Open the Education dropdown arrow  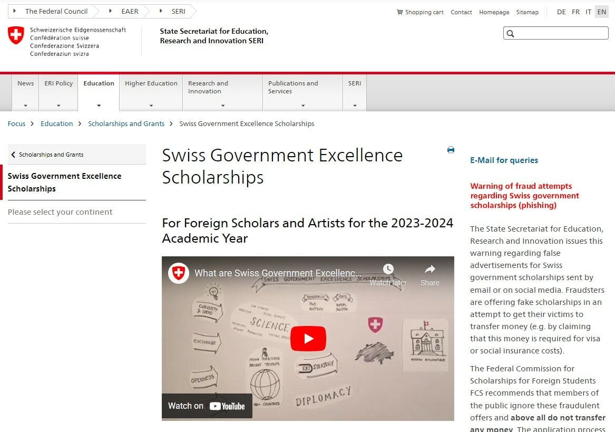99,105
